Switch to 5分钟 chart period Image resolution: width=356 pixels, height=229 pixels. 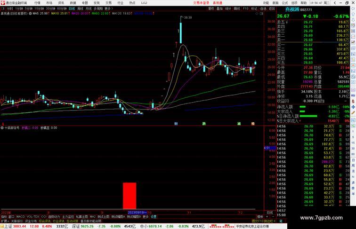point(29,8)
